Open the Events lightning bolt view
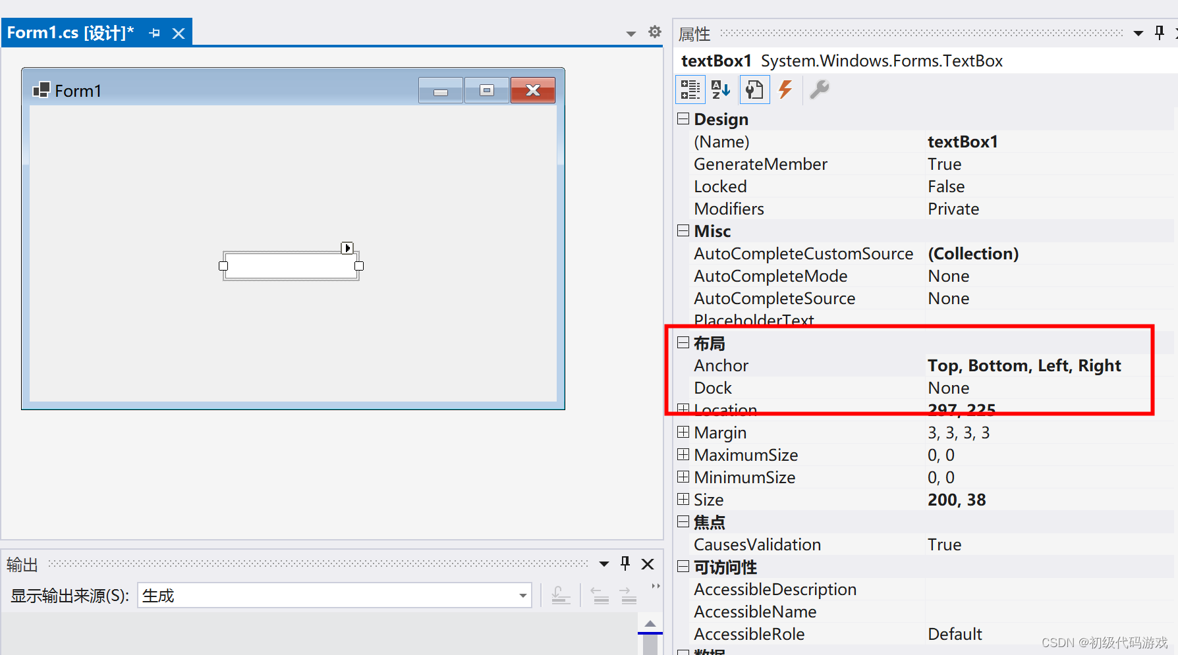Image resolution: width=1178 pixels, height=655 pixels. [785, 90]
